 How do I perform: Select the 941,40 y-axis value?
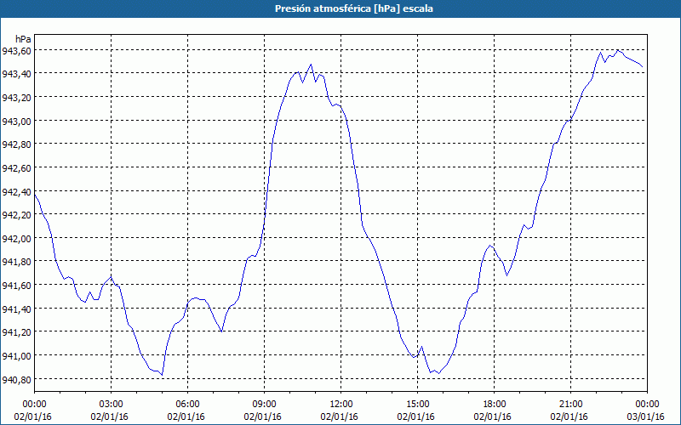tap(16, 309)
